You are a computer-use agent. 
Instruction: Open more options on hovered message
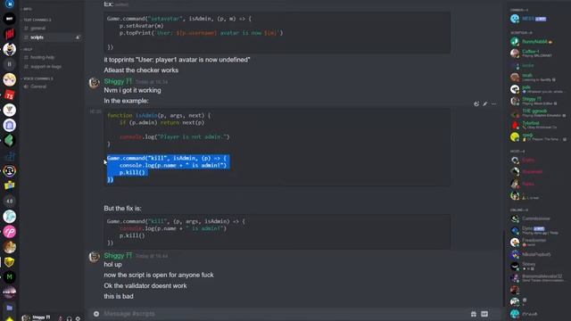493,104
